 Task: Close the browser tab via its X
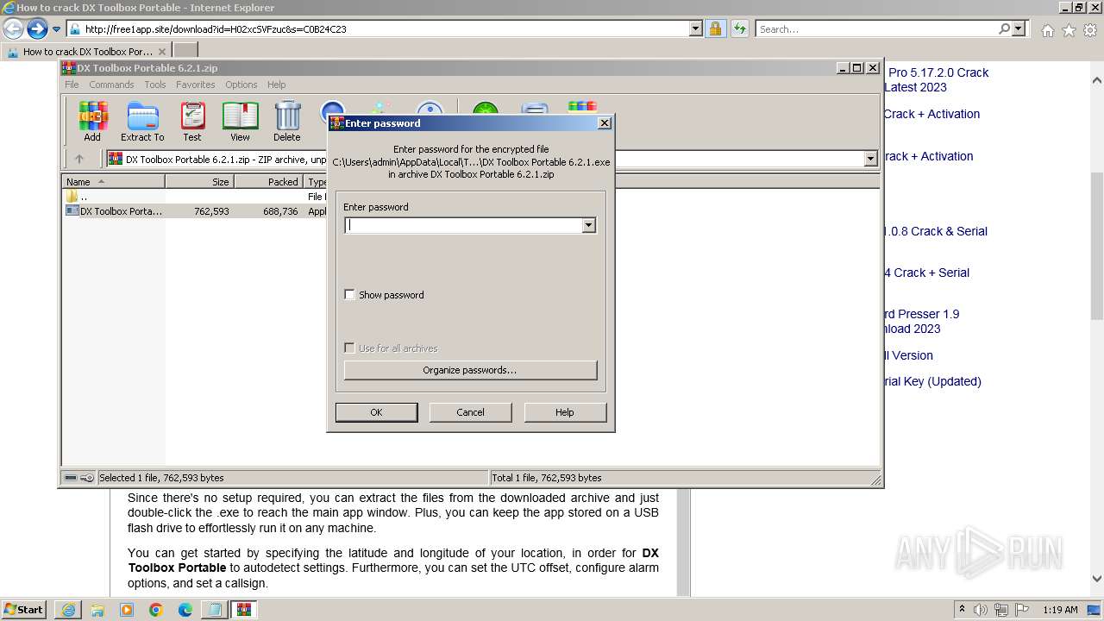pyautogui.click(x=161, y=52)
